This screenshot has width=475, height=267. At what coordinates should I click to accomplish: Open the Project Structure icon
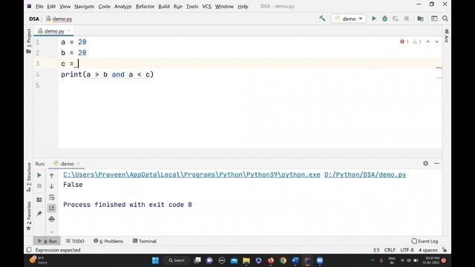click(x=420, y=19)
